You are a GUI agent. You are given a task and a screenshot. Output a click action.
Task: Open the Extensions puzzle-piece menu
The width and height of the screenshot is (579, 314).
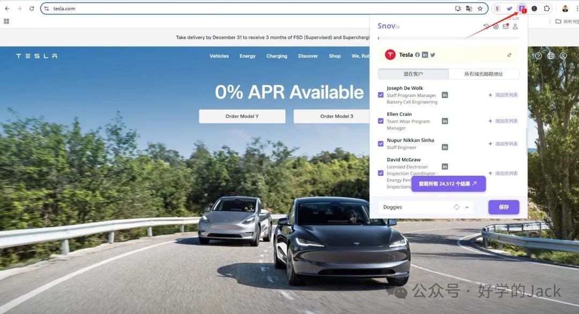point(547,9)
